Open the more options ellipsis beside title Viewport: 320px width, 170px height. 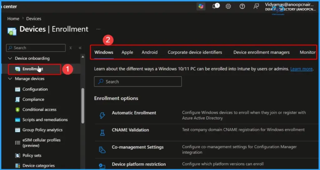[x=98, y=29]
